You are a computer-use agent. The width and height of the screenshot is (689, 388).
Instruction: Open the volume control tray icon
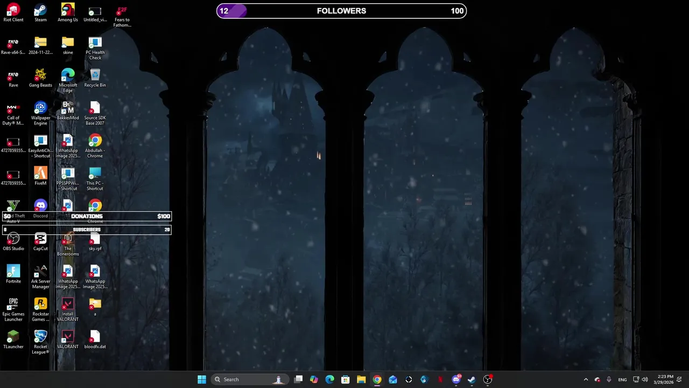(645, 379)
